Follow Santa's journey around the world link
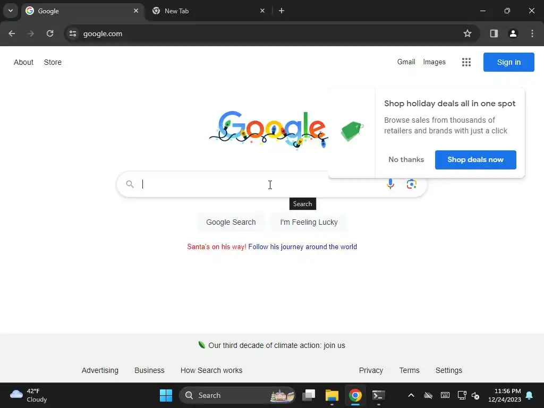This screenshot has height=408, width=544. tap(302, 246)
